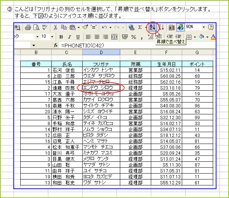Open the font size 10 dropdown
This screenshot has height=198, width=229.
(x=52, y=37)
